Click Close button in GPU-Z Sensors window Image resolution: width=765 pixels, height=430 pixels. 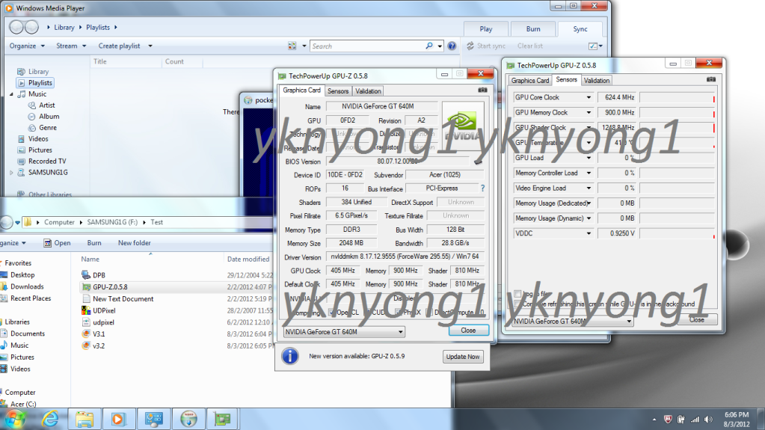coord(697,320)
